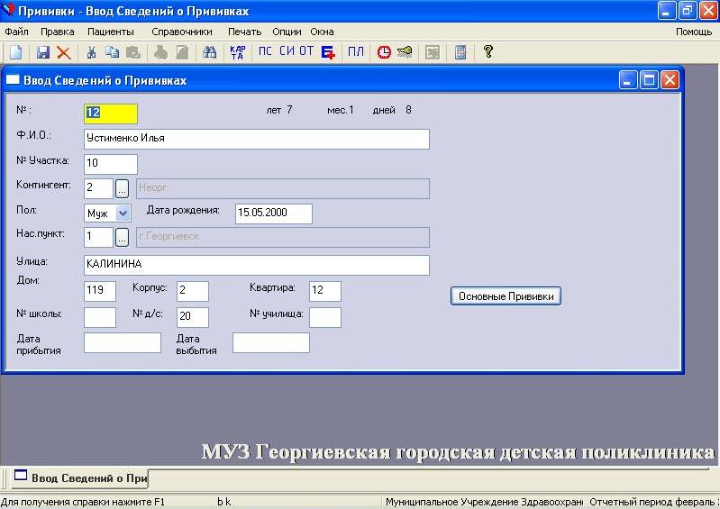The image size is (720, 509).
Task: Click the empty Дата выбытия field
Action: click(271, 343)
